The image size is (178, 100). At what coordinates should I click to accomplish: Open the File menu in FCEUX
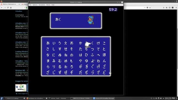pyautogui.click(x=30, y=5)
